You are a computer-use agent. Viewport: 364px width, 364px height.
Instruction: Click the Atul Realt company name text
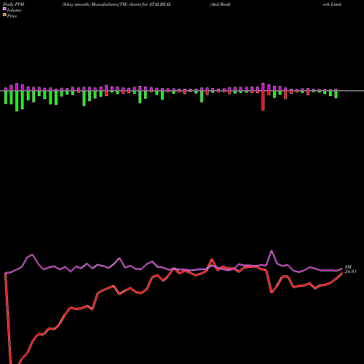(220, 4)
